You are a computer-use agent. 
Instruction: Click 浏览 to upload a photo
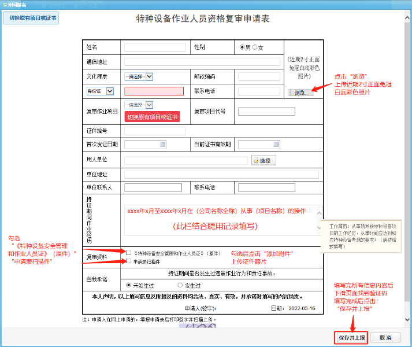pos(300,93)
